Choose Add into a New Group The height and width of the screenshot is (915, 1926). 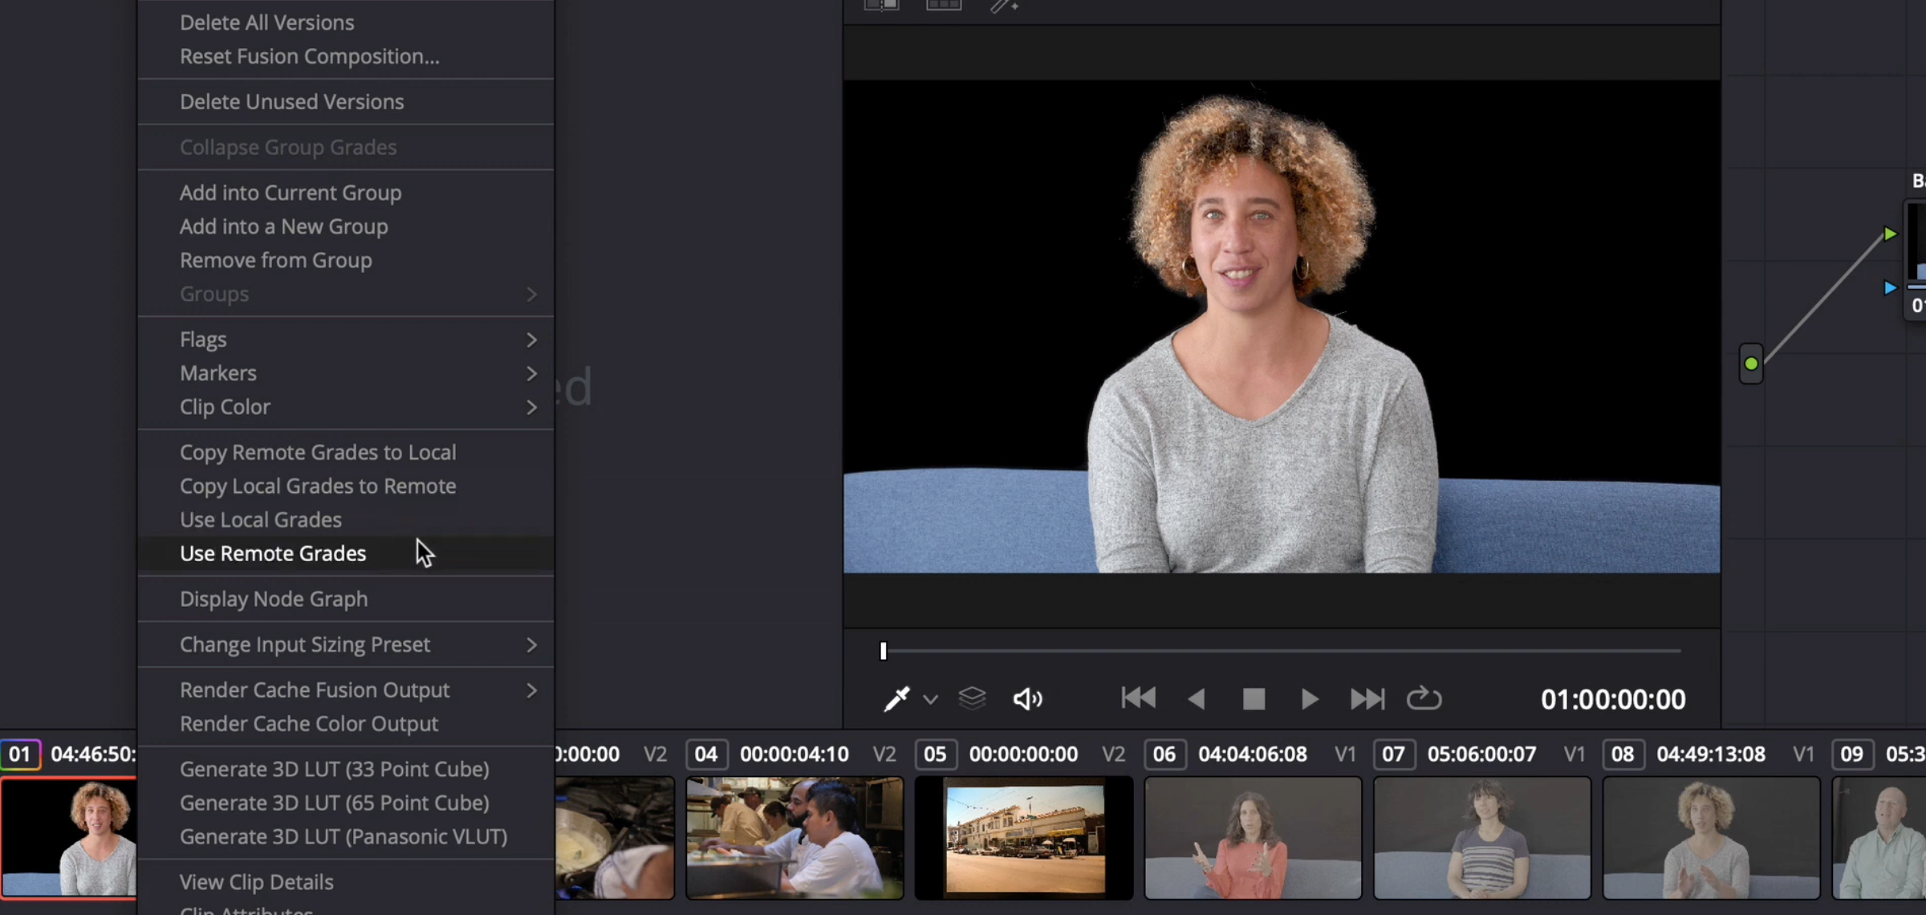[346, 226]
